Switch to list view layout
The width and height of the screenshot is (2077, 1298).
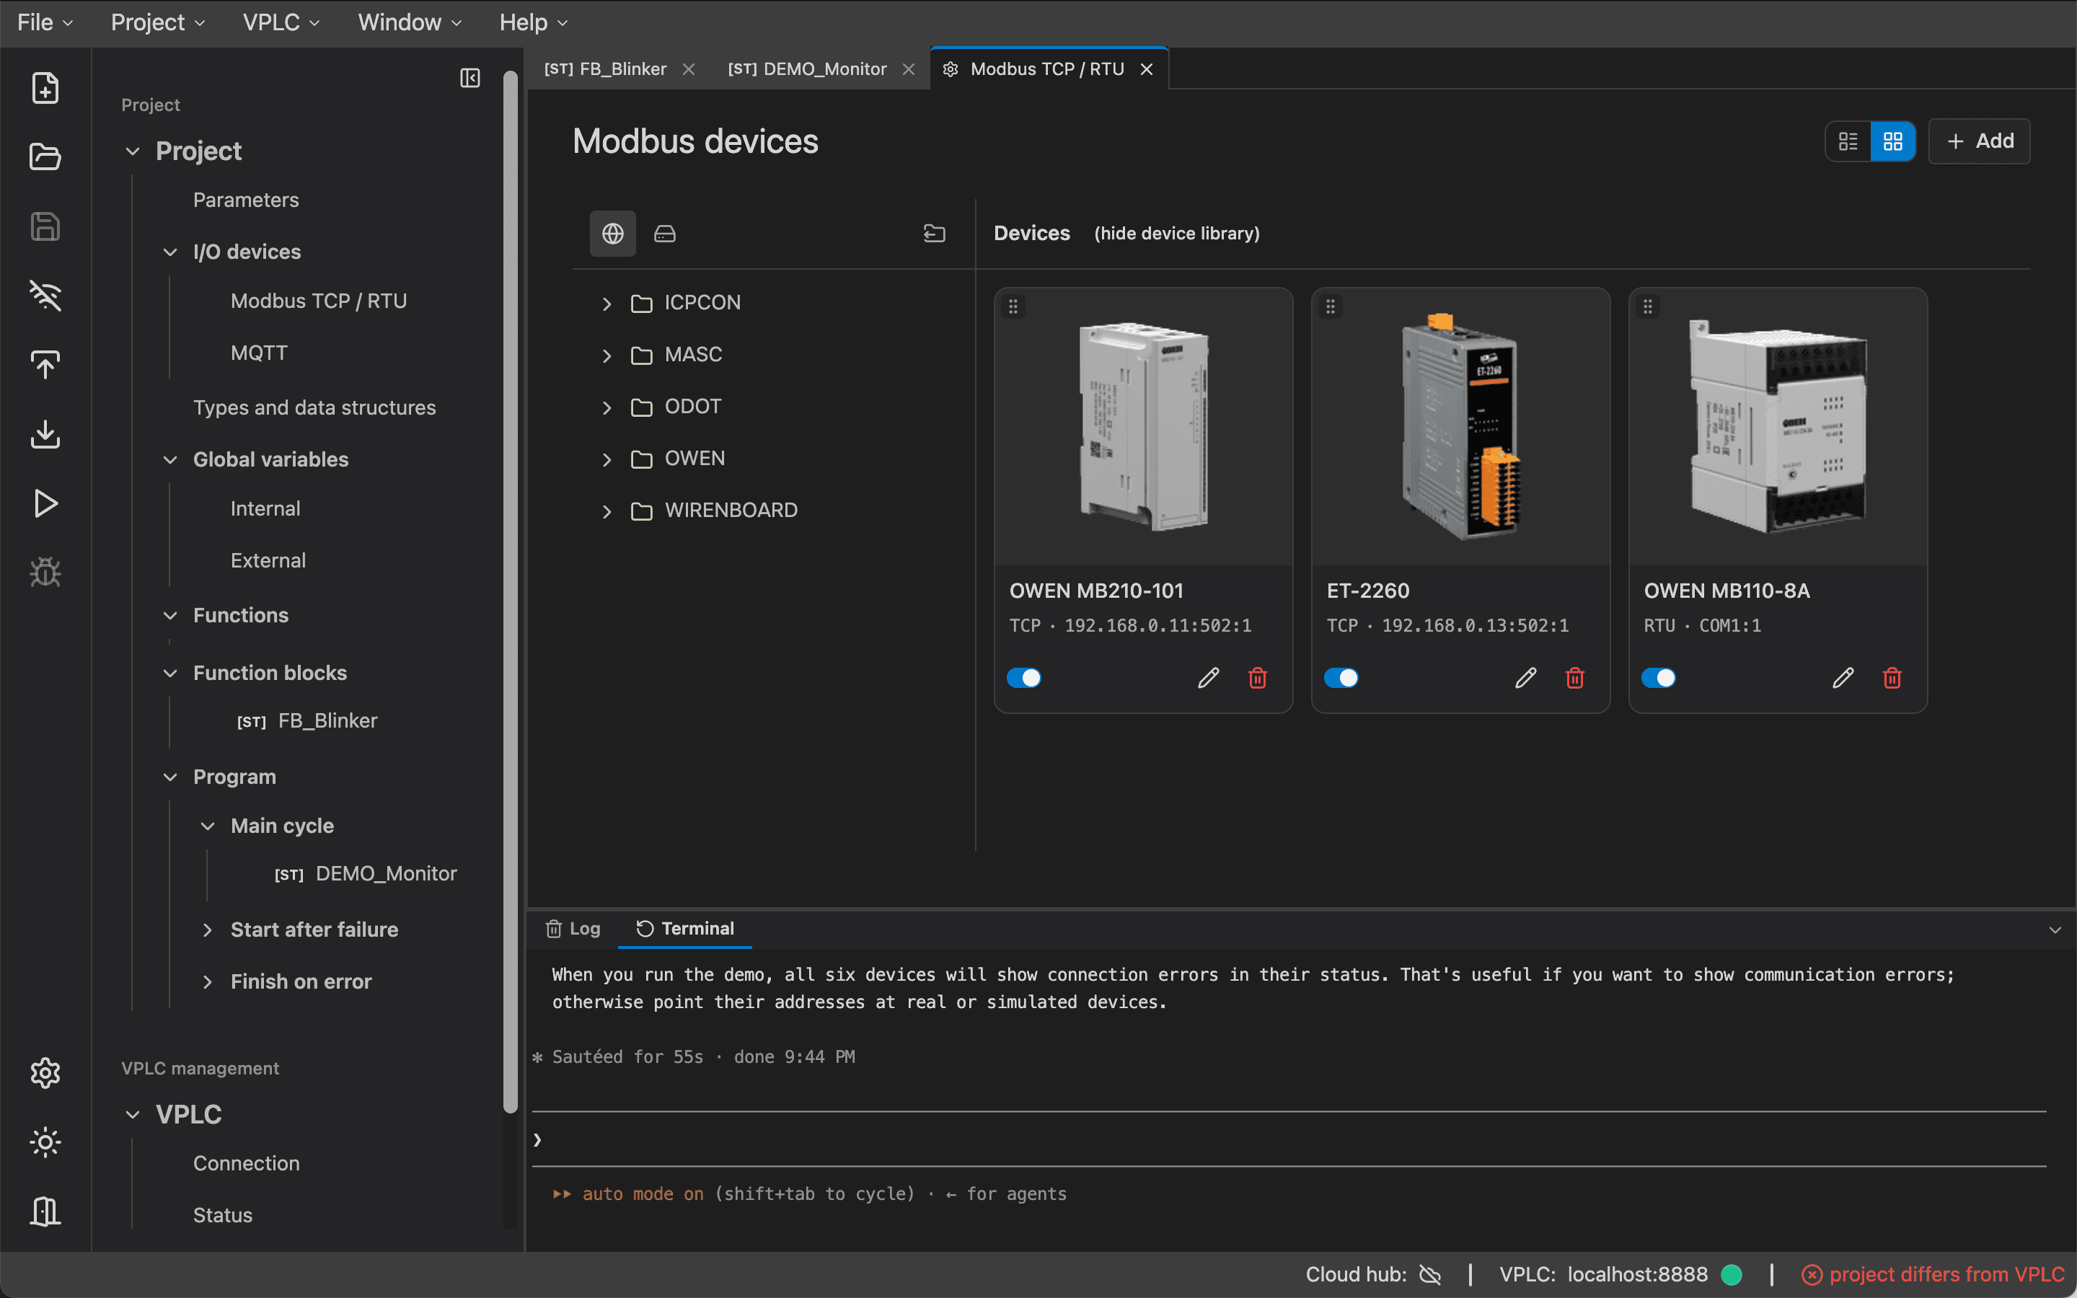pyautogui.click(x=1848, y=141)
